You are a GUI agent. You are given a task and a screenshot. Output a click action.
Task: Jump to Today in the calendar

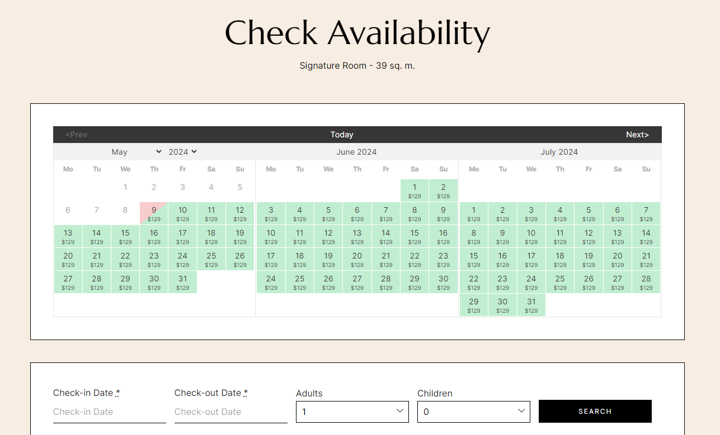[342, 135]
